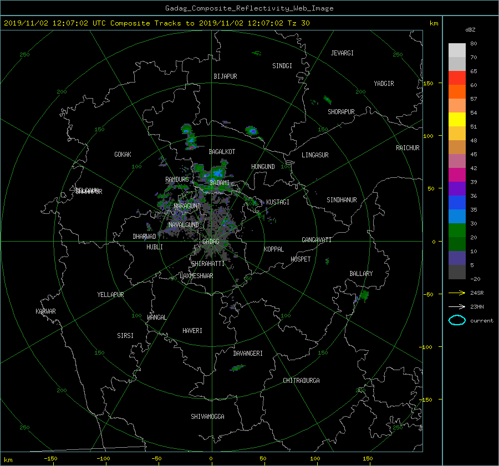The image size is (499, 466).
Task: Select the bright green 20 dBZ swatch
Action: [x=457, y=231]
